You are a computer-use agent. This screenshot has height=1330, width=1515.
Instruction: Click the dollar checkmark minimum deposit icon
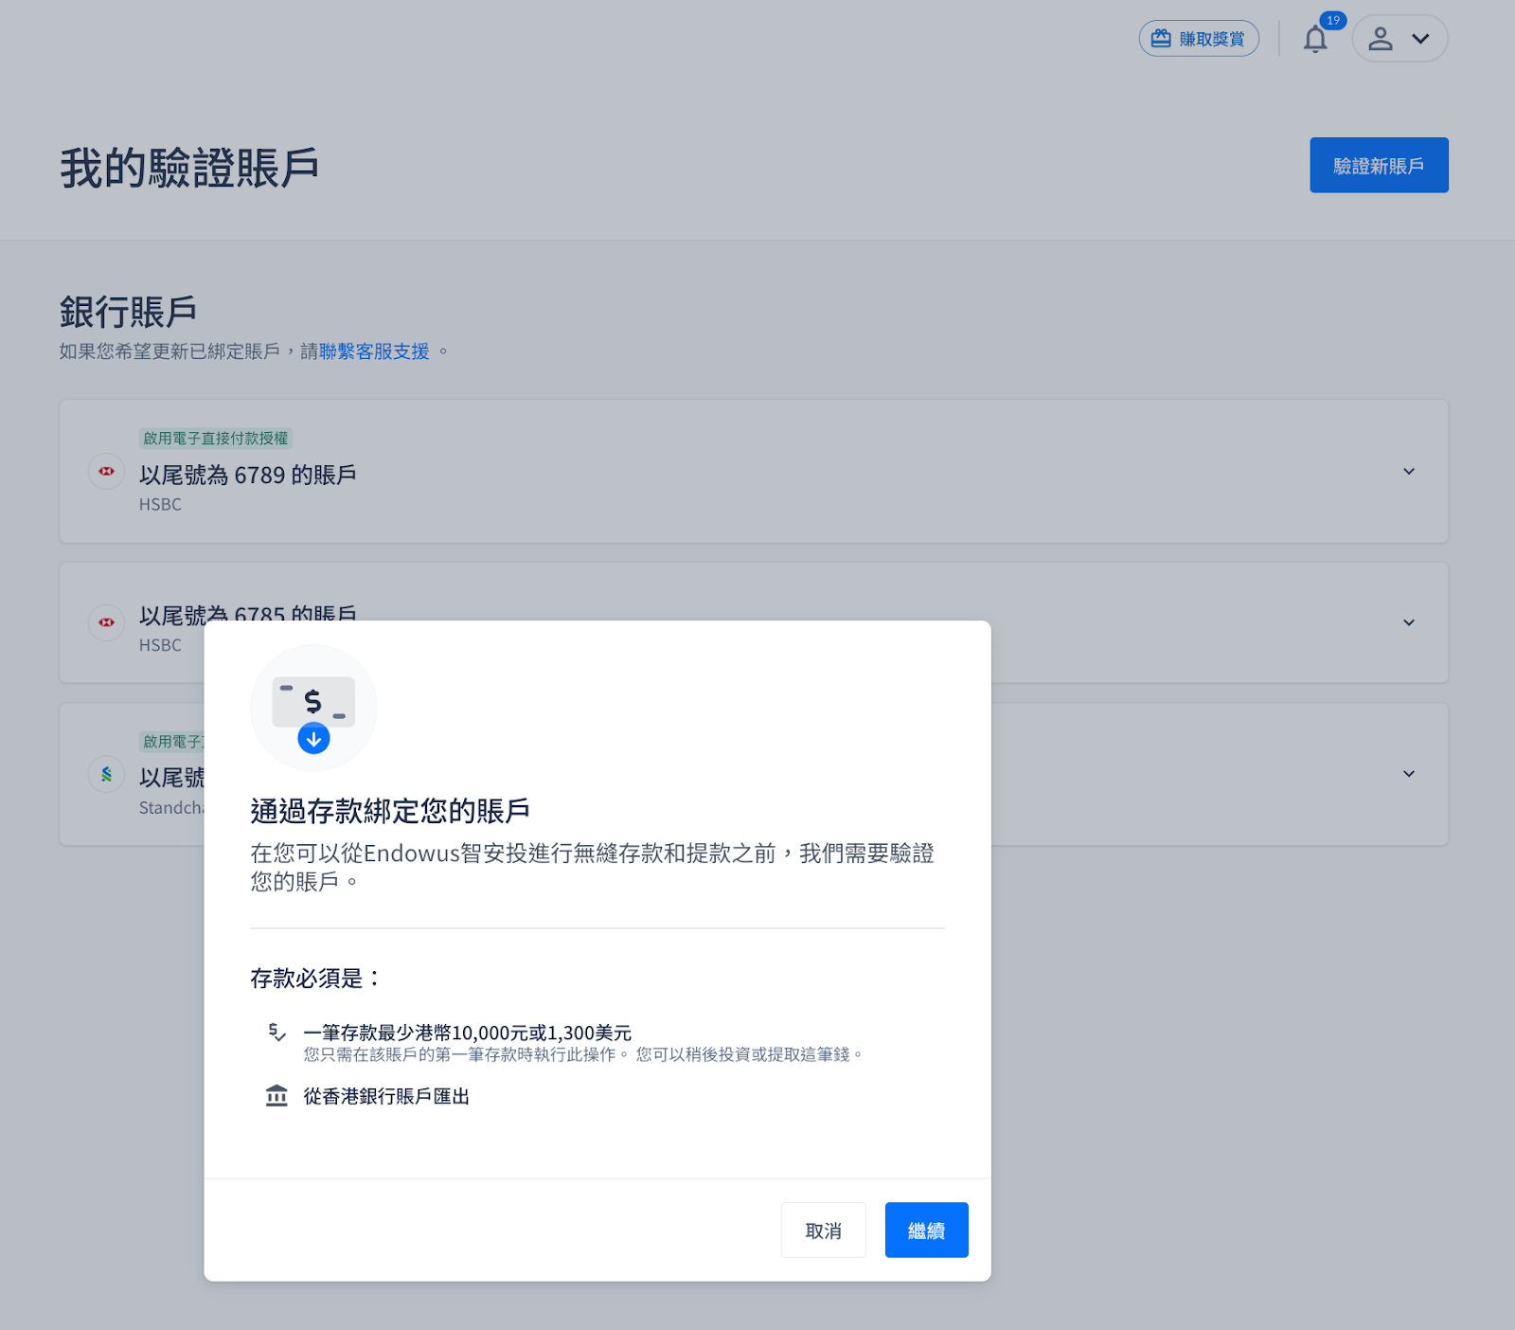coord(276,1033)
